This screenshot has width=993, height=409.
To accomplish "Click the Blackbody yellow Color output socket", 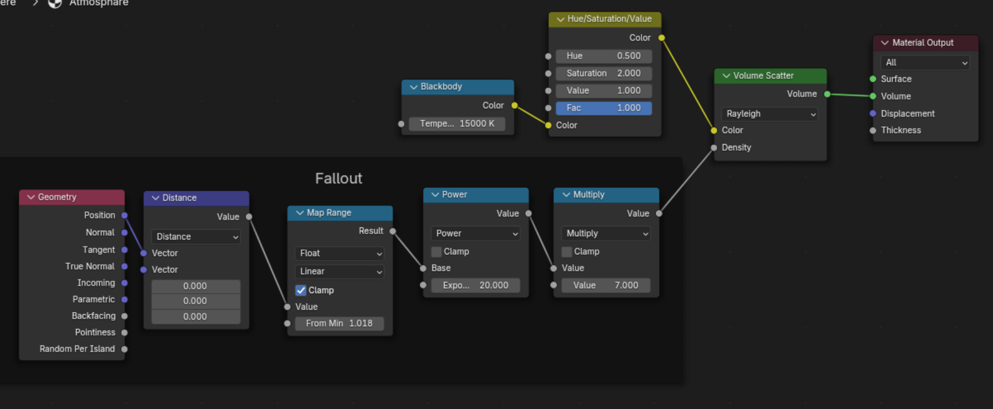I will click(x=514, y=105).
